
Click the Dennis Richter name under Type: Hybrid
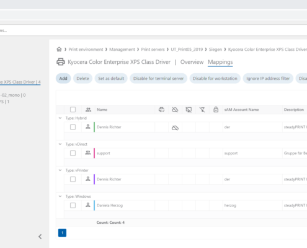(109, 127)
